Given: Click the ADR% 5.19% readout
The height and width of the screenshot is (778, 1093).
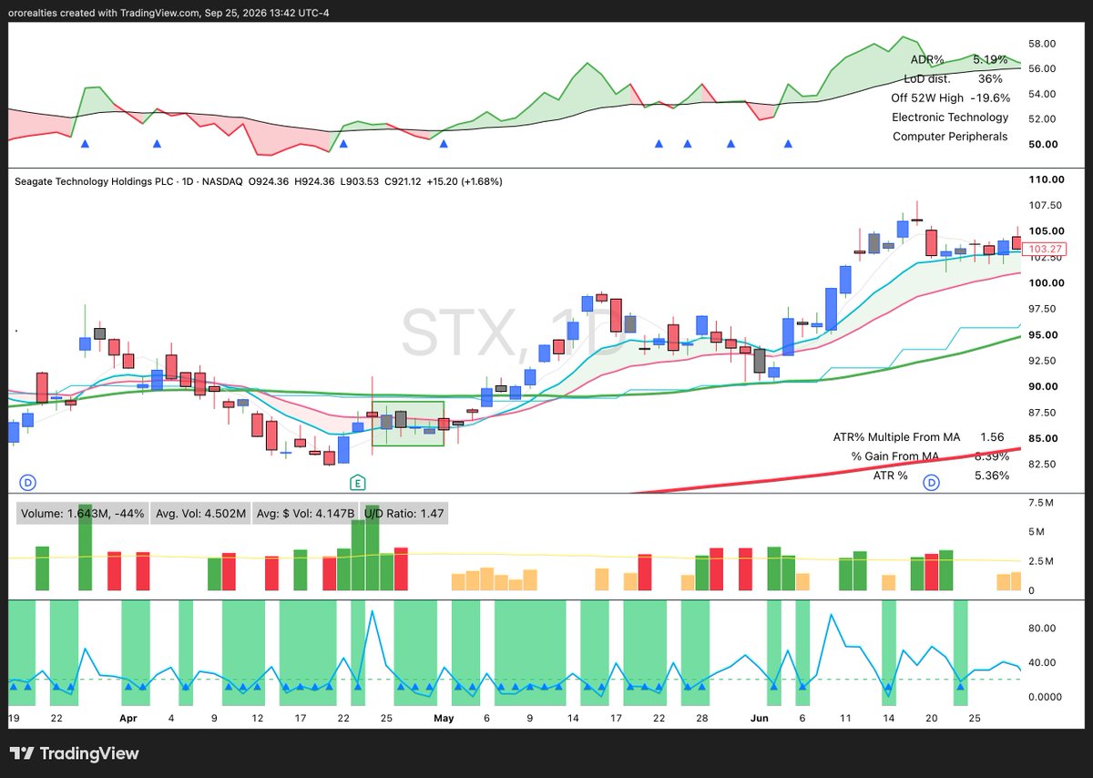Looking at the screenshot, I should (960, 59).
